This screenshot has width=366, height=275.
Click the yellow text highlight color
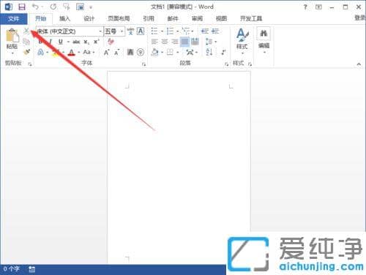click(x=56, y=52)
